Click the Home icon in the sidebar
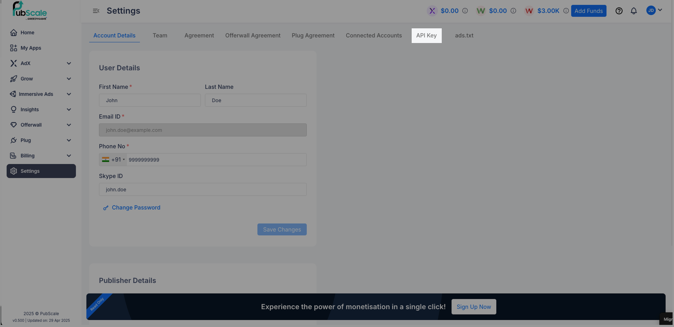The width and height of the screenshot is (674, 327). [14, 33]
